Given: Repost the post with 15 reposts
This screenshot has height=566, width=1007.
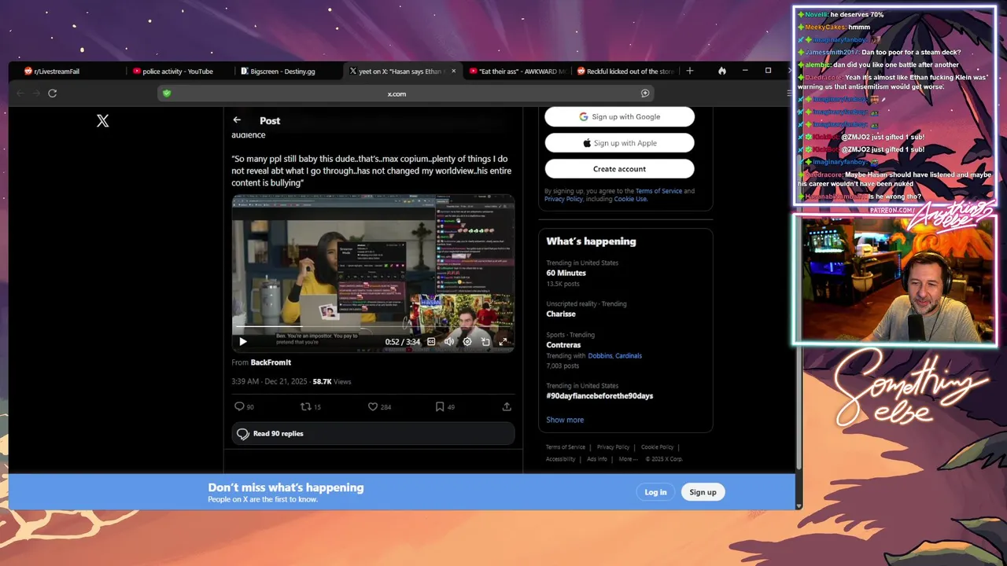Looking at the screenshot, I should (x=311, y=406).
